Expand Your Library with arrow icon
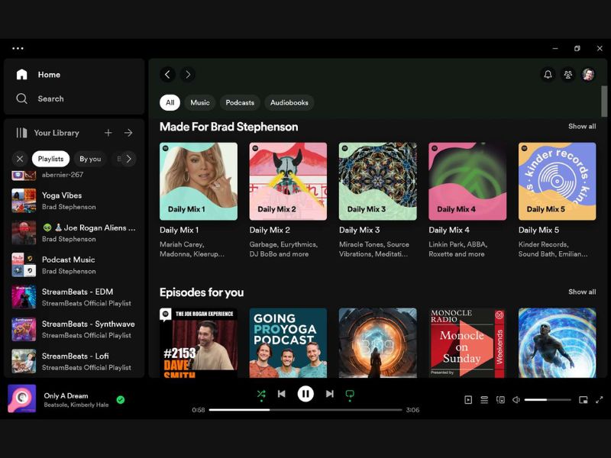 pos(128,133)
